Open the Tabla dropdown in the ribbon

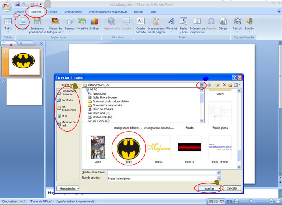[x=8, y=24]
